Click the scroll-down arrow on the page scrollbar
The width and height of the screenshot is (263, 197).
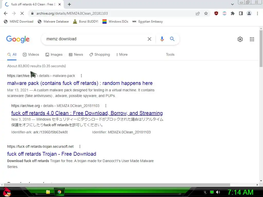(261, 181)
